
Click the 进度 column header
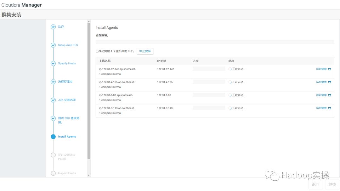pos(195,61)
